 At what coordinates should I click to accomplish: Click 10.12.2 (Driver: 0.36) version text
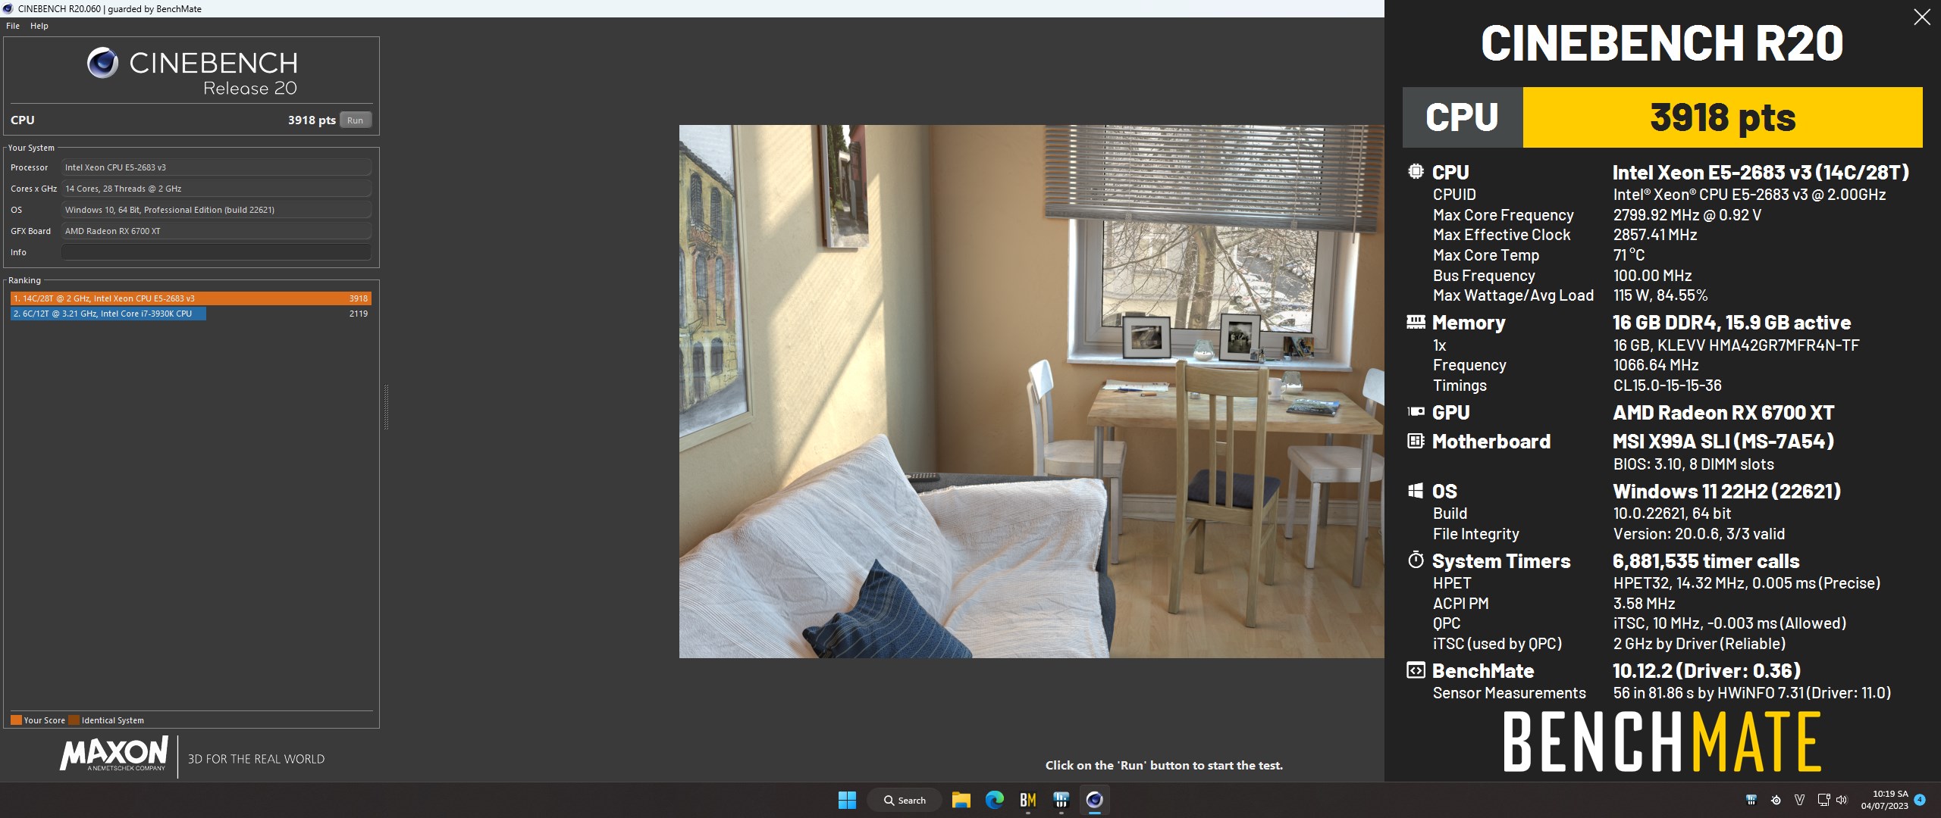(x=1707, y=670)
